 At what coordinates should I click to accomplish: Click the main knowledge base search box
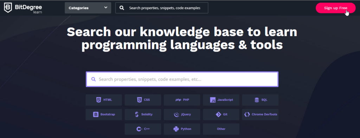click(182, 79)
